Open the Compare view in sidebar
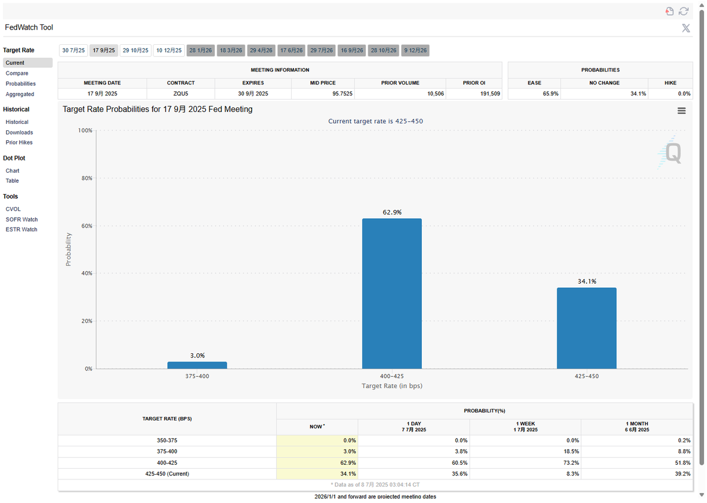Viewport: 707px width, 503px height. coord(17,73)
